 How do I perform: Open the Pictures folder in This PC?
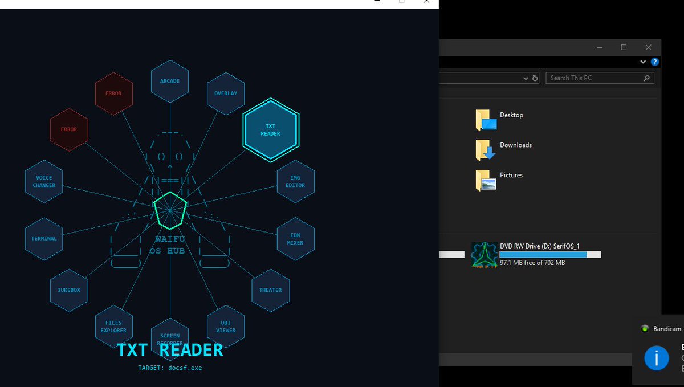click(500, 180)
